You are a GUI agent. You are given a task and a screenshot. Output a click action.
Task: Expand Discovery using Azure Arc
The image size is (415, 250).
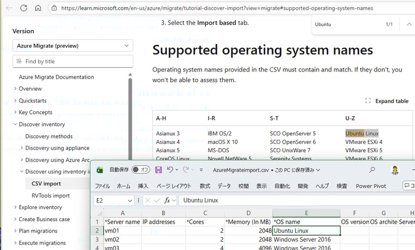point(22,160)
